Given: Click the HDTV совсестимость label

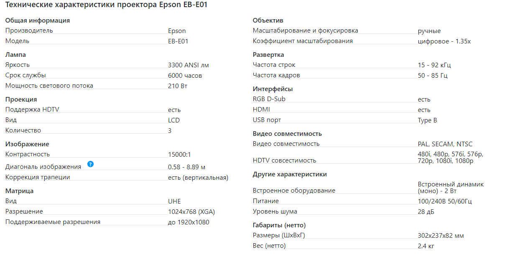Looking at the screenshot, I should pos(285,160).
